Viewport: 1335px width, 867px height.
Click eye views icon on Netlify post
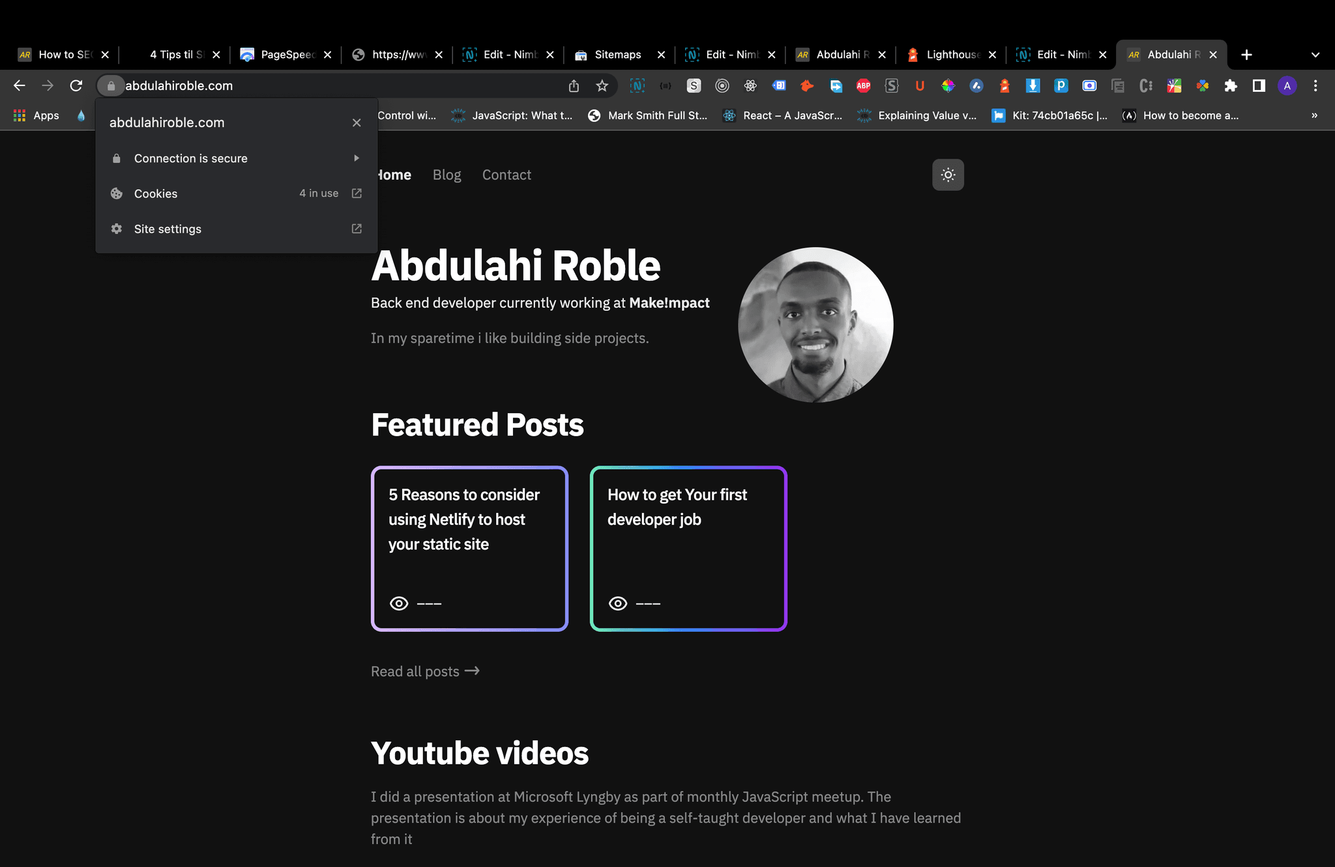point(399,604)
